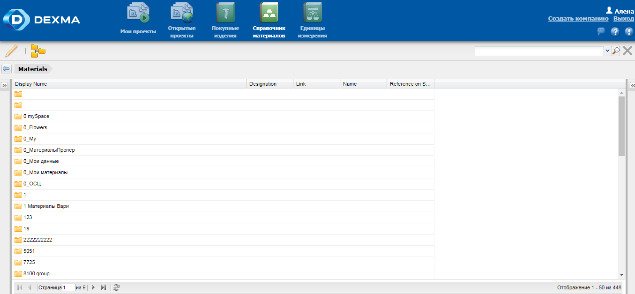Select the 0 mySpace folder
The width and height of the screenshot is (635, 294).
223,116
